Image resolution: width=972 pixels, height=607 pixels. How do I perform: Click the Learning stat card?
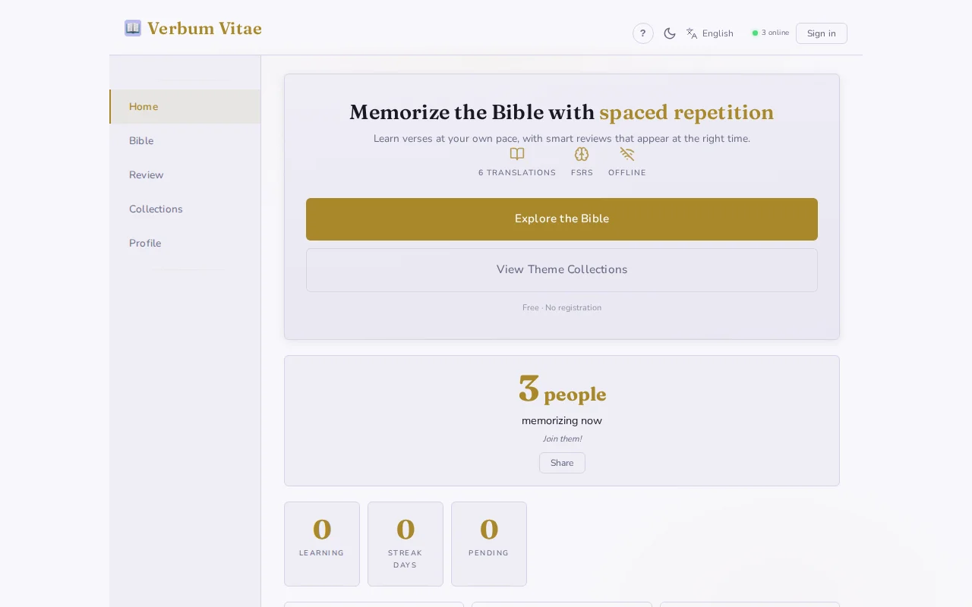(322, 544)
